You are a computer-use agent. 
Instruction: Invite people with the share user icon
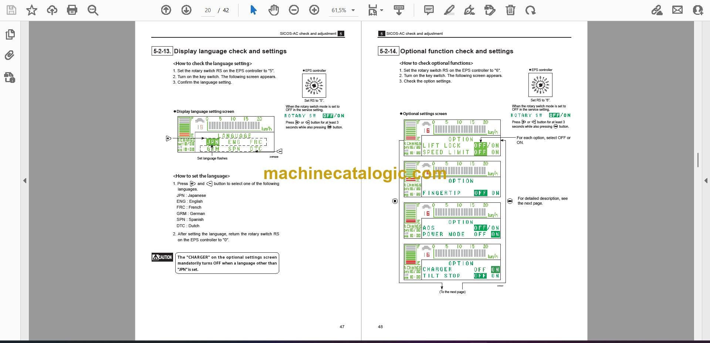(698, 10)
